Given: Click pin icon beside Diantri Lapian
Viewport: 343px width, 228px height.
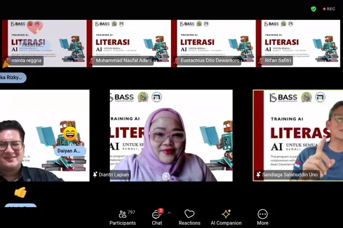Looking at the screenshot, I should pos(95,175).
